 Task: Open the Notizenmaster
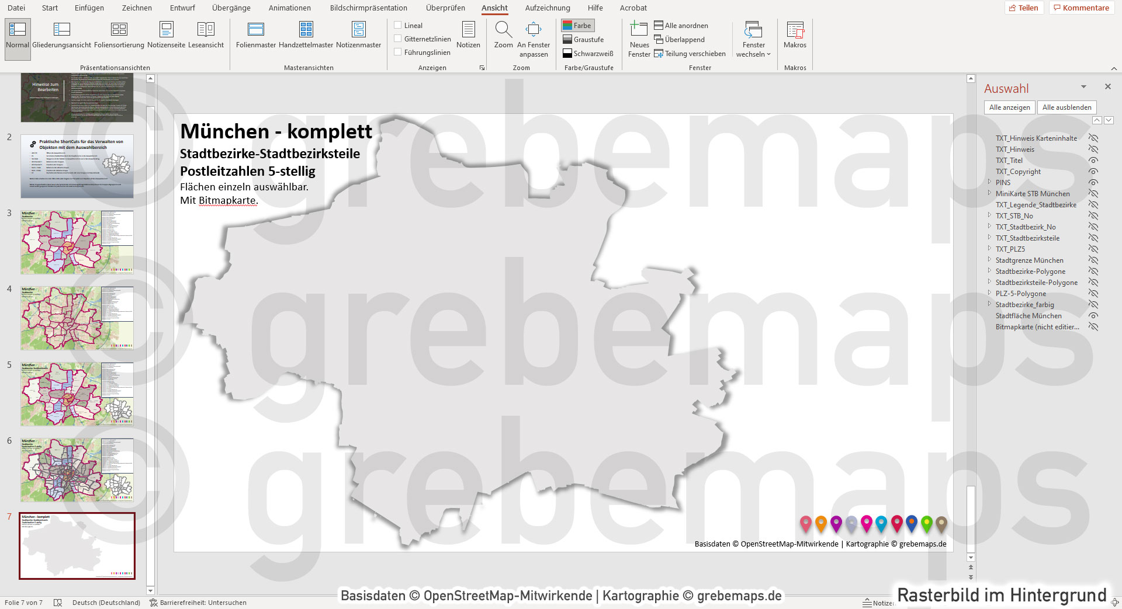[358, 35]
